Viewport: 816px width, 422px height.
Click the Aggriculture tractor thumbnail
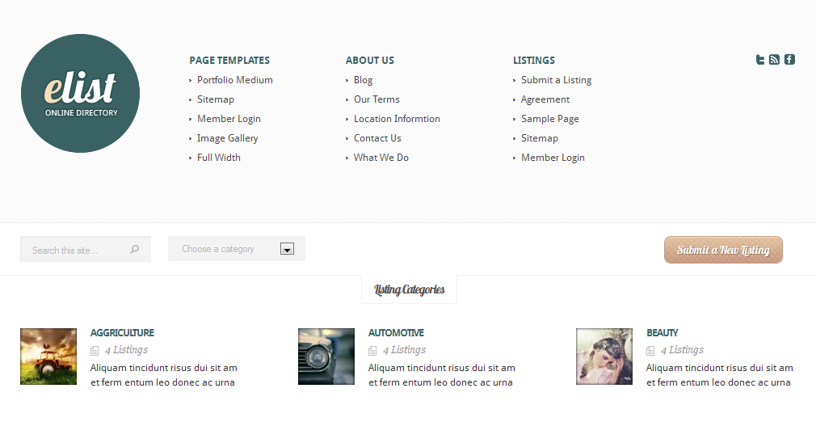[x=48, y=357]
